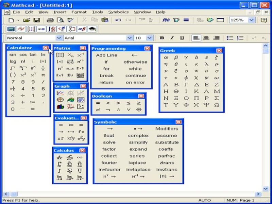This screenshot has width=272, height=204.
Task: Open the Matrix toolbar from the Math toolbar
Action: pyautogui.click(x=31, y=29)
